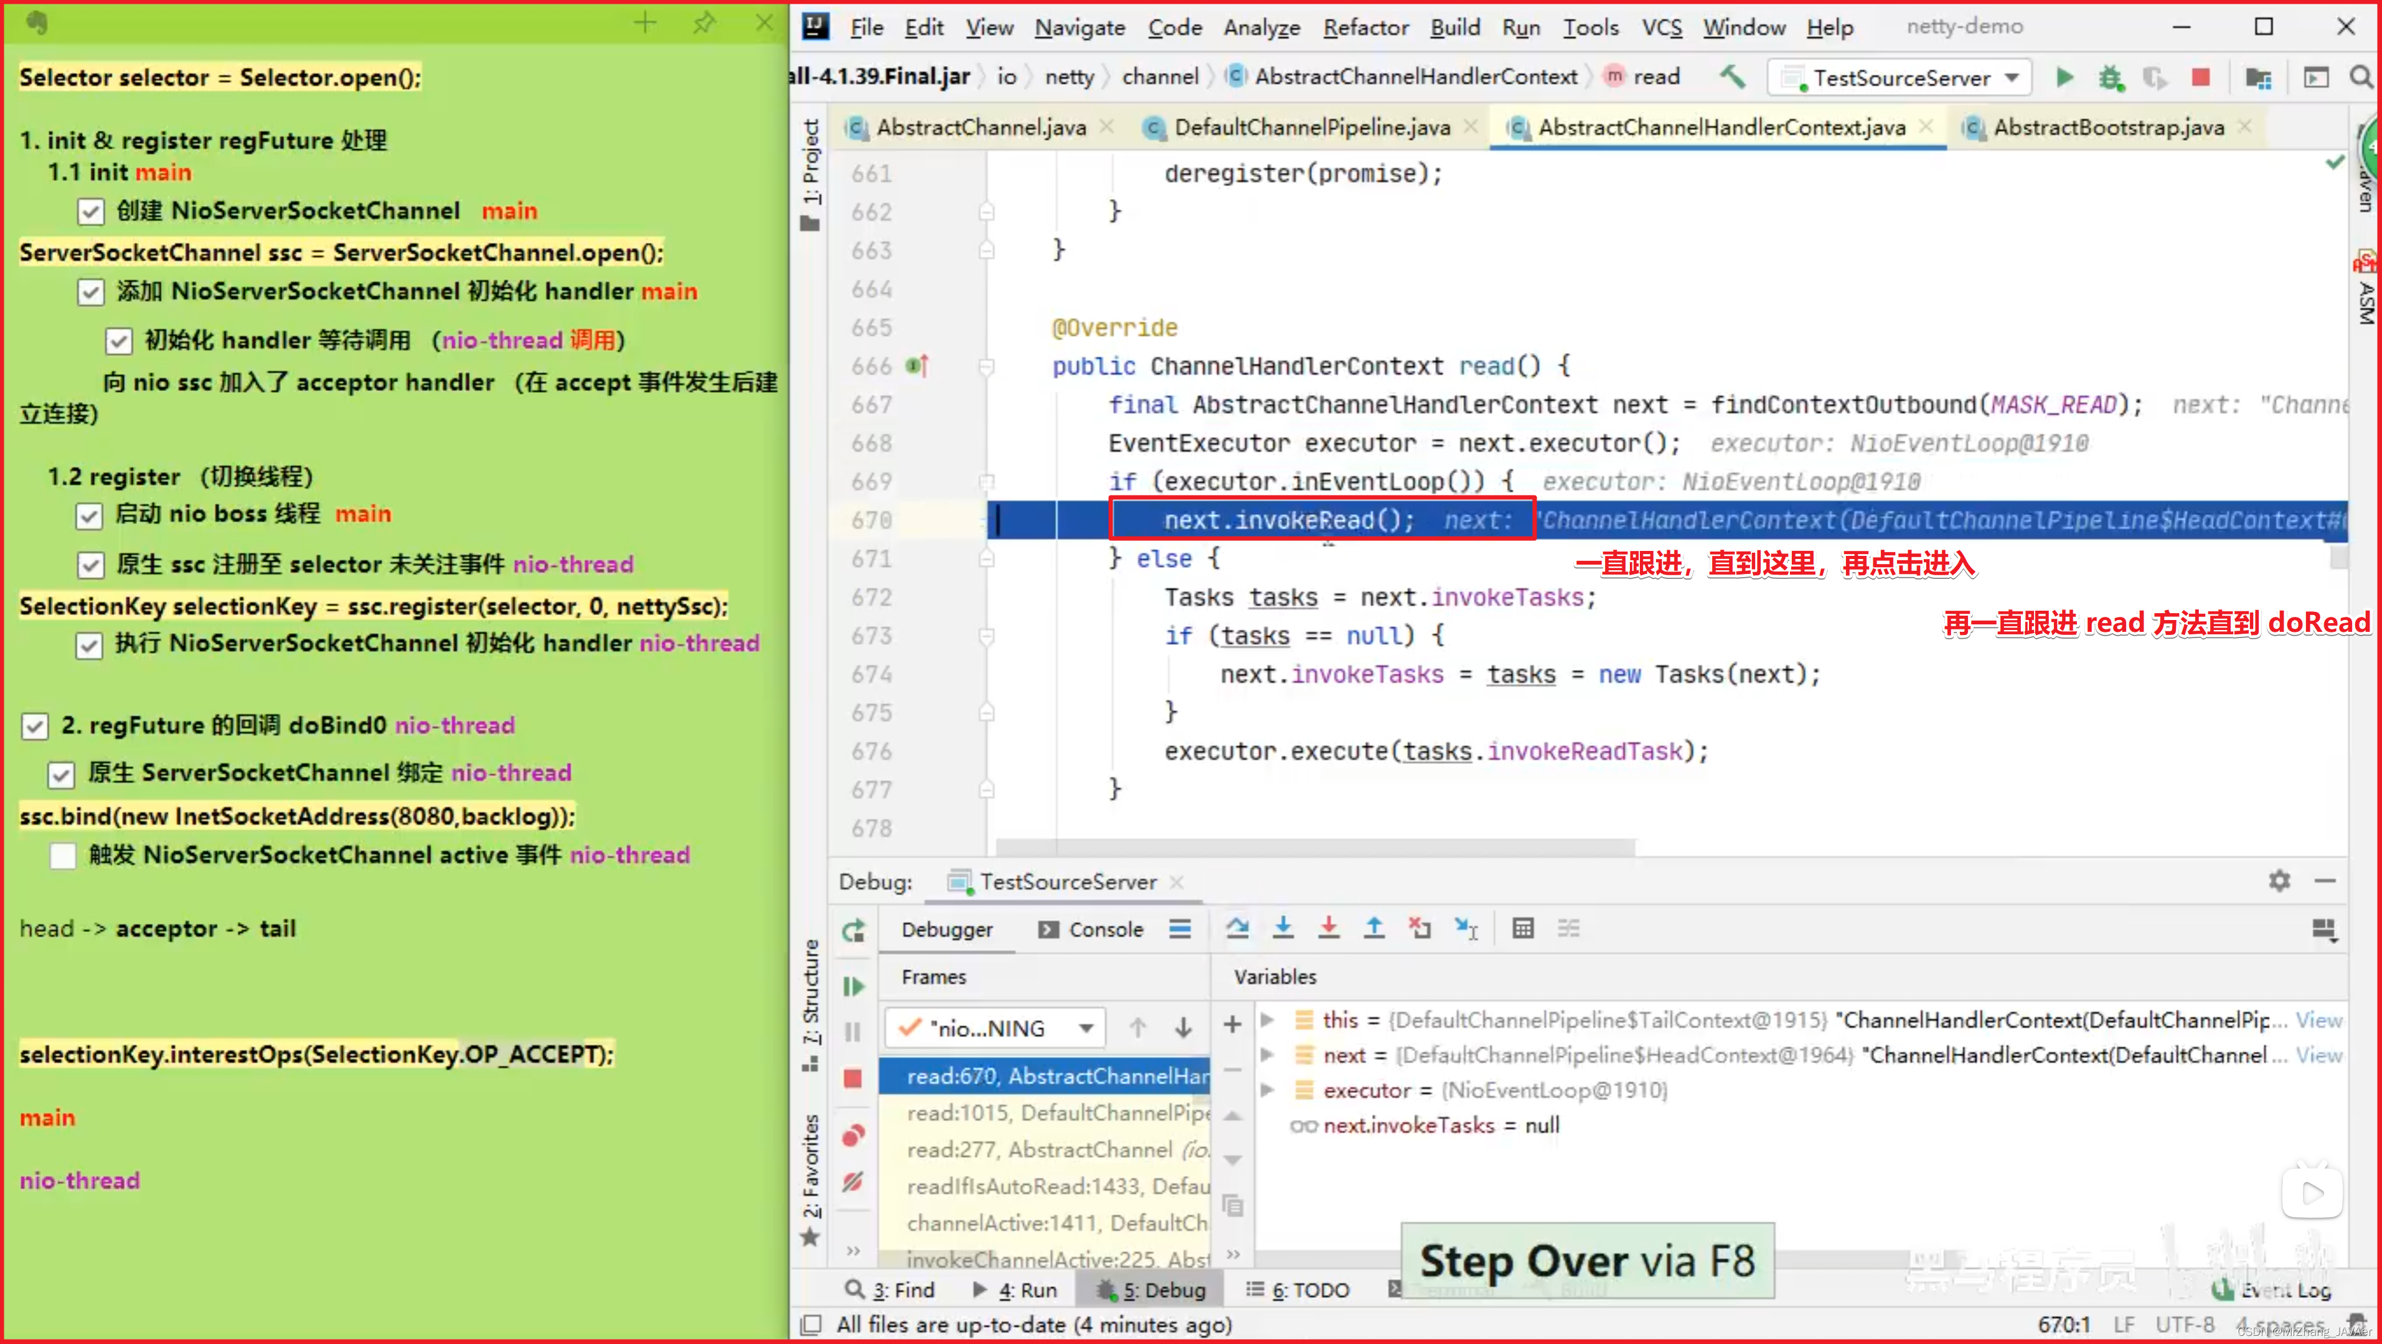Click the Rerun TestSourceServer icon
The image size is (2382, 1344).
854,930
